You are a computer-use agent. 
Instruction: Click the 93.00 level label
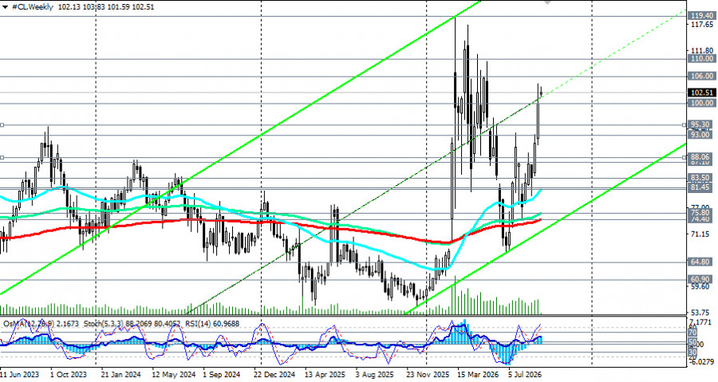tap(702, 135)
